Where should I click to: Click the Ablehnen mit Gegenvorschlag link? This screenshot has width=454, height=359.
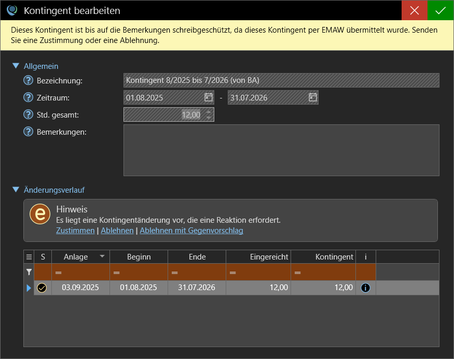(191, 231)
